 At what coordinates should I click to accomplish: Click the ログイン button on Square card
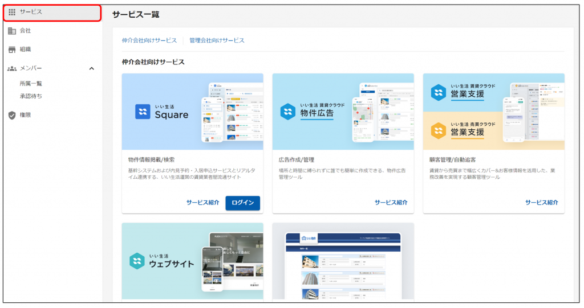tap(243, 203)
